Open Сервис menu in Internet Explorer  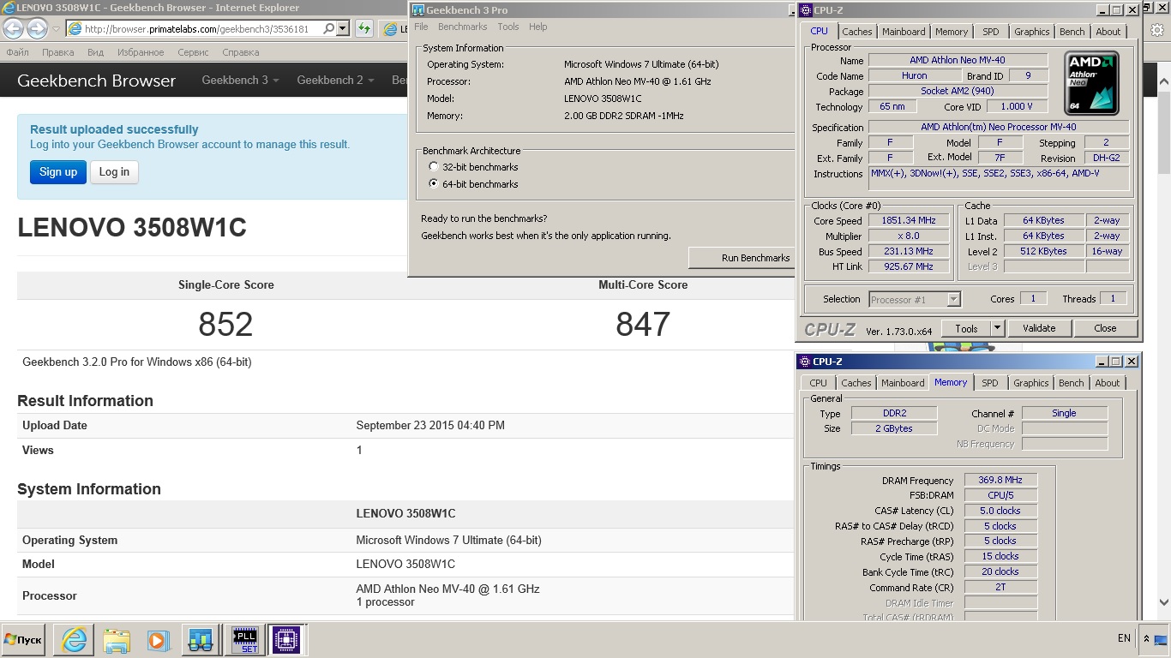tap(193, 52)
